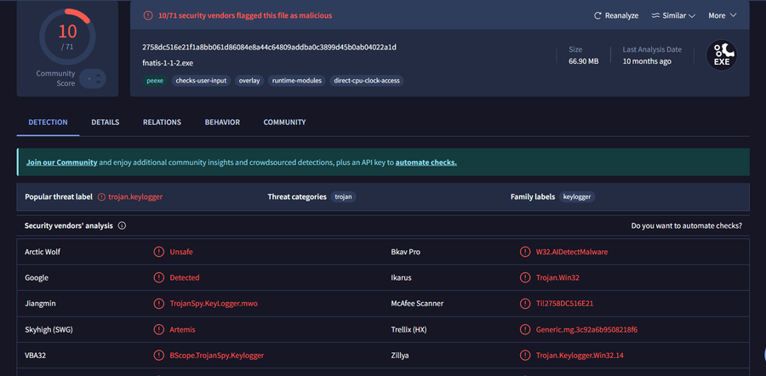The width and height of the screenshot is (766, 376).
Task: Click the malicious warning alert icon
Action: pyautogui.click(x=148, y=15)
